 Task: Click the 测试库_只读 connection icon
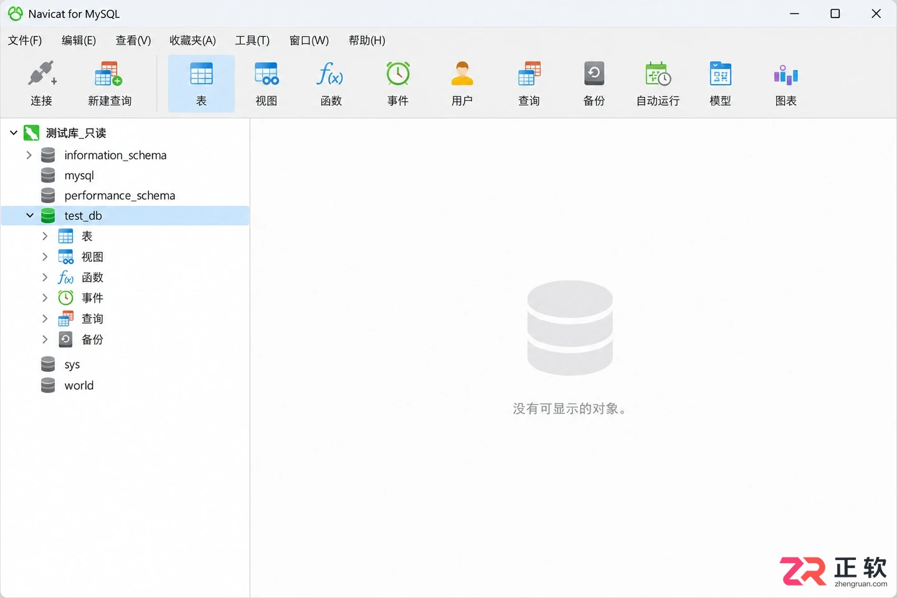click(x=31, y=133)
